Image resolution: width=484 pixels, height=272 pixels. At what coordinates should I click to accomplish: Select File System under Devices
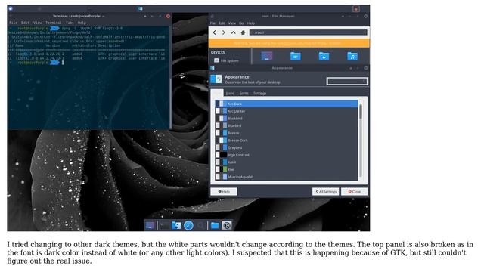(x=226, y=60)
